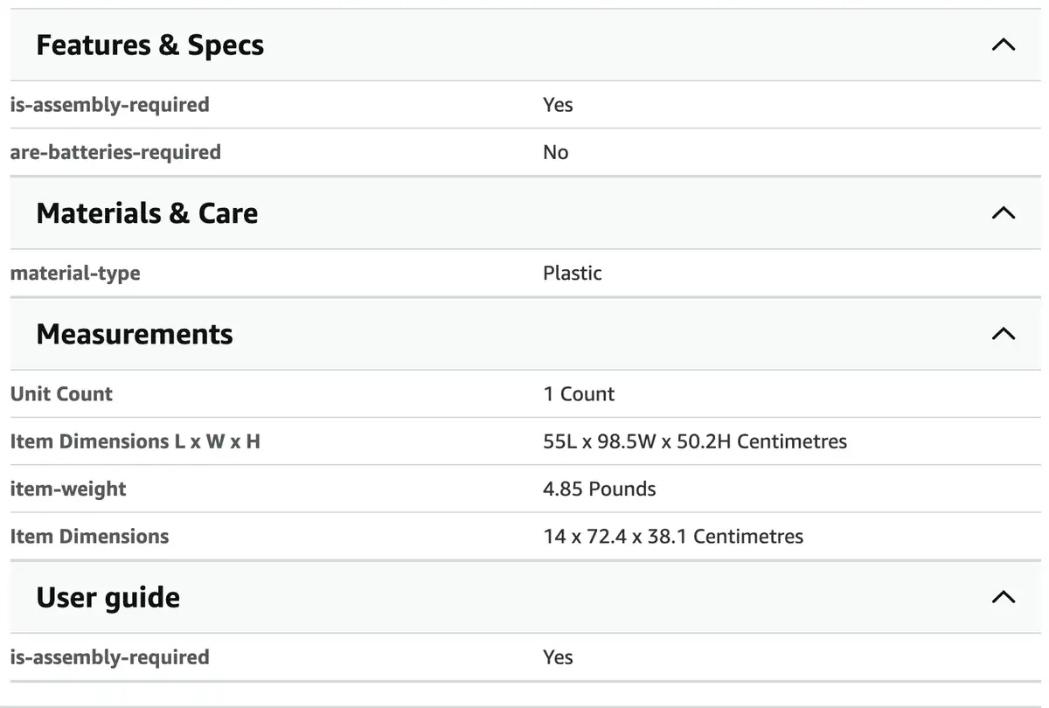Select the are-batteries-required label
1049x708 pixels.
click(115, 152)
